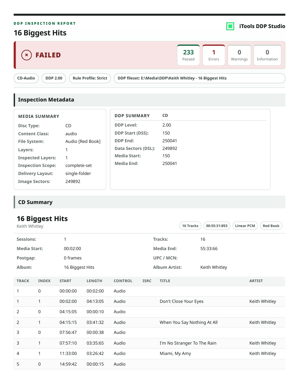The image size is (300, 389).
Task: Click the DDP 2.00 pill tag
Action: 54,78
